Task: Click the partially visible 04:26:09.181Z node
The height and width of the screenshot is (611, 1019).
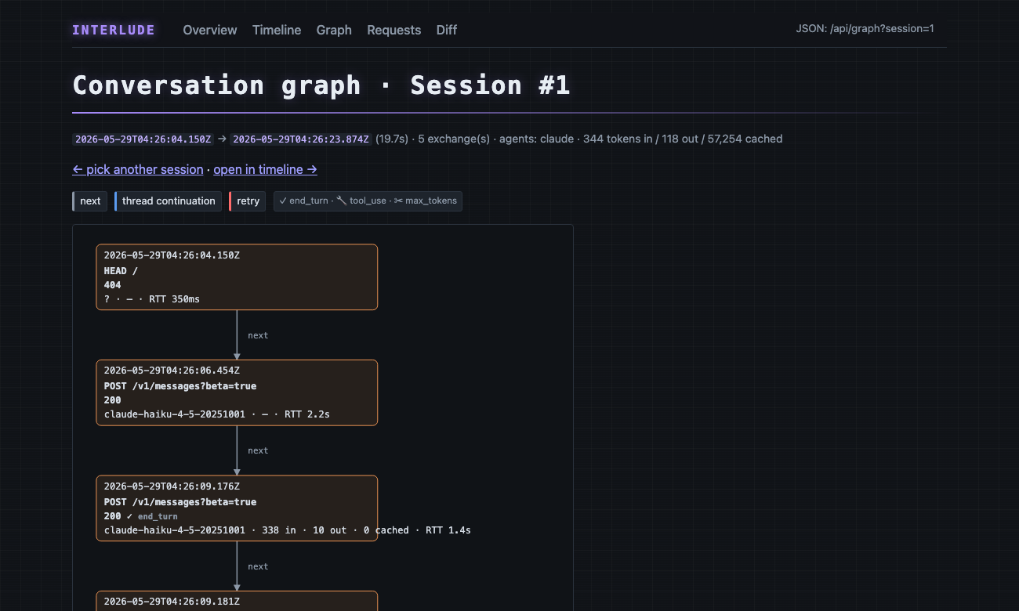Action: click(x=237, y=601)
